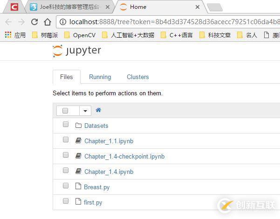This screenshot has width=280, height=219.
Task: Check the Breast.py checkbox
Action: coord(66,186)
